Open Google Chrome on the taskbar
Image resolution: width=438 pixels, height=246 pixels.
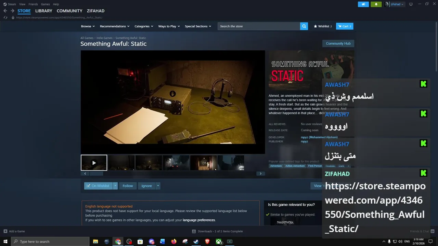118,242
